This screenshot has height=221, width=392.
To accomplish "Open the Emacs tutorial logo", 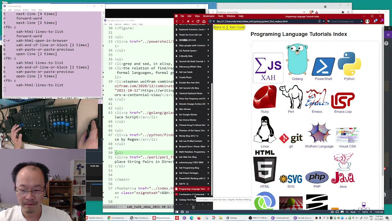I will click(317, 99).
